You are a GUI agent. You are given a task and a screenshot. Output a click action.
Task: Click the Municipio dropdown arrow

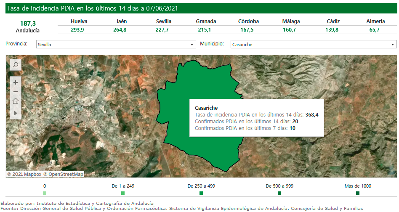coord(393,44)
